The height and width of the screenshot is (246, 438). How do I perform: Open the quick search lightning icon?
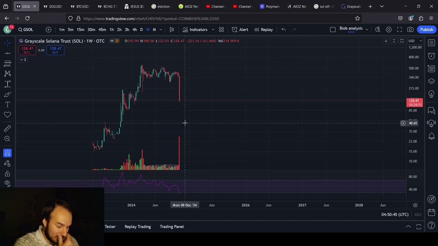click(378, 30)
